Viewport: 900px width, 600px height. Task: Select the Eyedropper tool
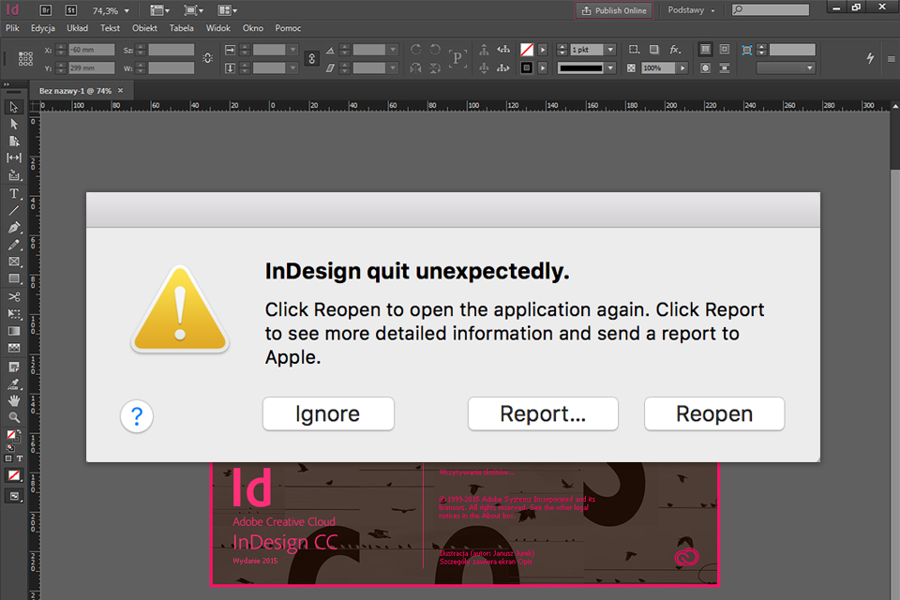pyautogui.click(x=14, y=383)
